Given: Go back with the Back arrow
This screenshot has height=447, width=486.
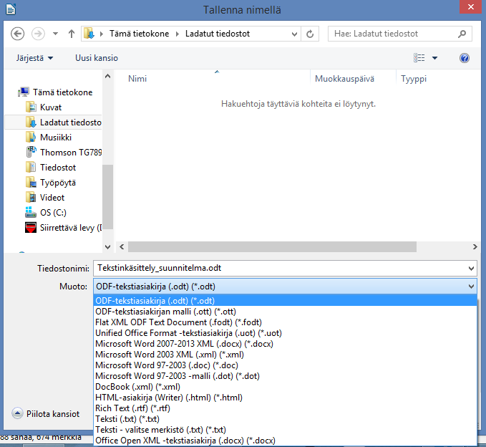Looking at the screenshot, I should pos(17,34).
